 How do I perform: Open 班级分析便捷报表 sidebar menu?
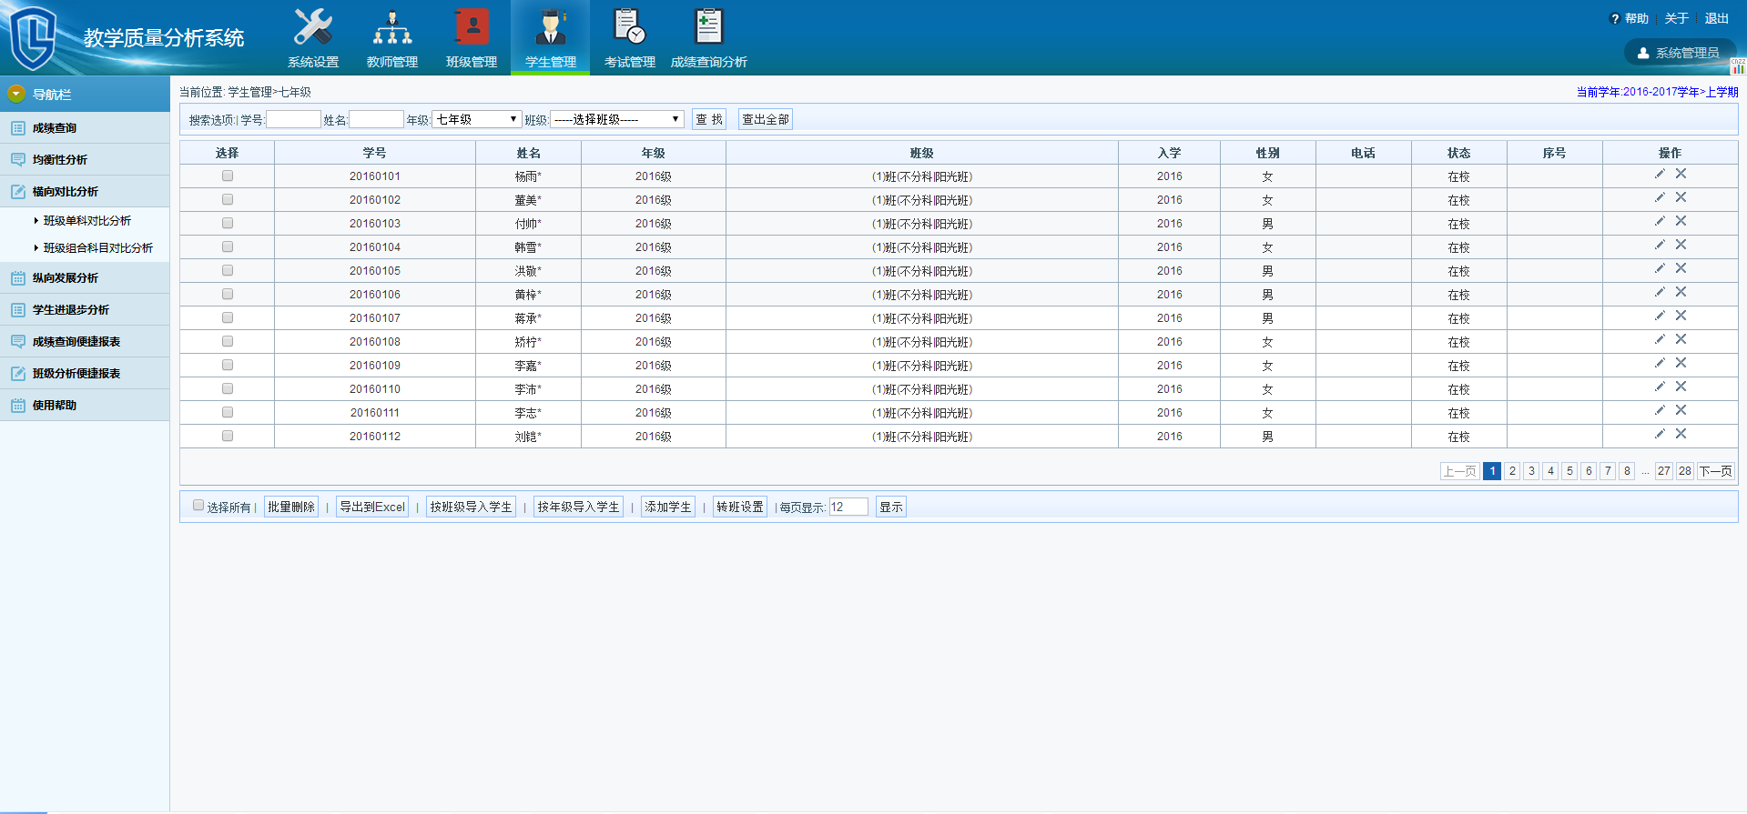point(85,373)
